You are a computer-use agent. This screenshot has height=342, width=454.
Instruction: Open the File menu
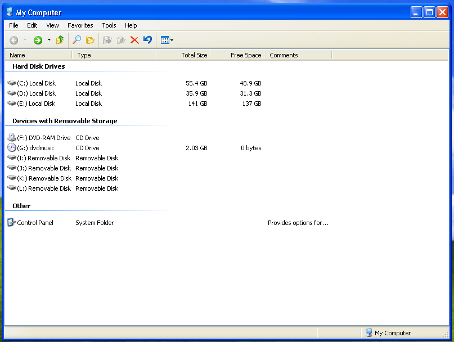[14, 25]
